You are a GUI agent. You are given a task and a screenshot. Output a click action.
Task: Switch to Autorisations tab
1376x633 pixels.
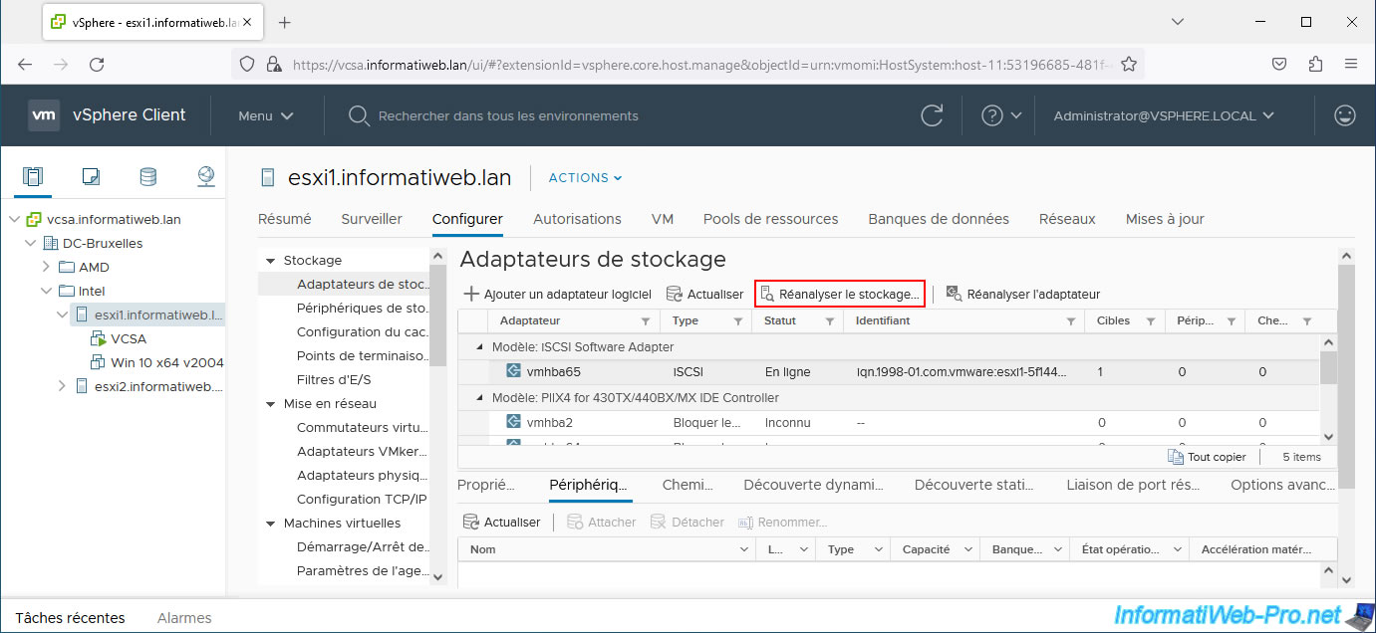point(577,219)
